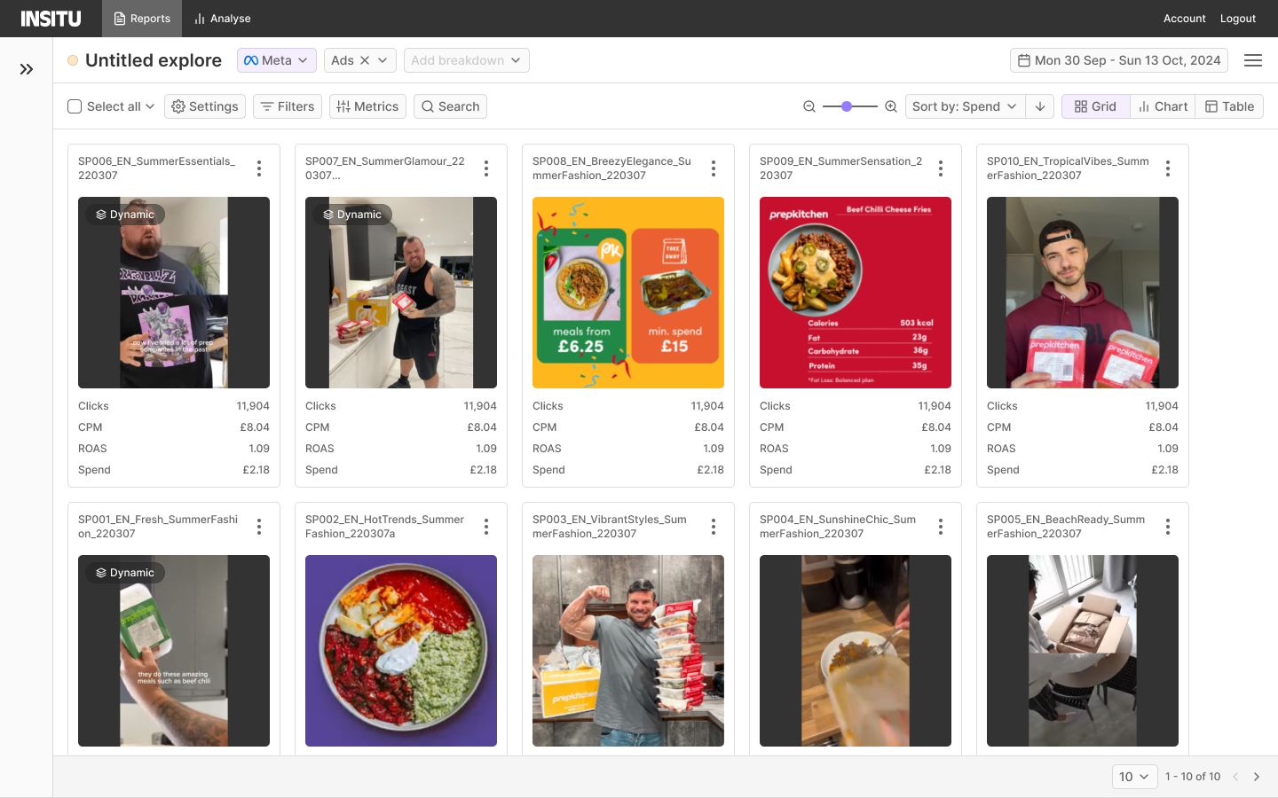The height and width of the screenshot is (798, 1278).
Task: Open Metrics selector
Action: (x=367, y=106)
